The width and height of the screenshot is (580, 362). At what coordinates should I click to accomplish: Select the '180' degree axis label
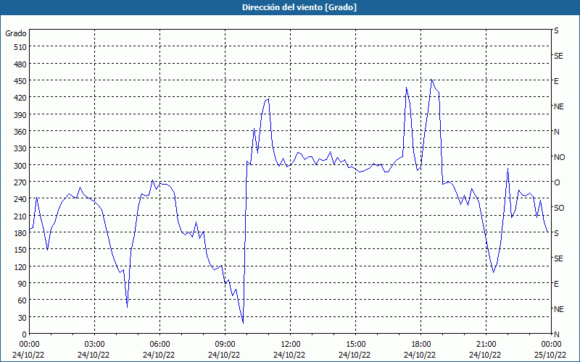coord(21,233)
